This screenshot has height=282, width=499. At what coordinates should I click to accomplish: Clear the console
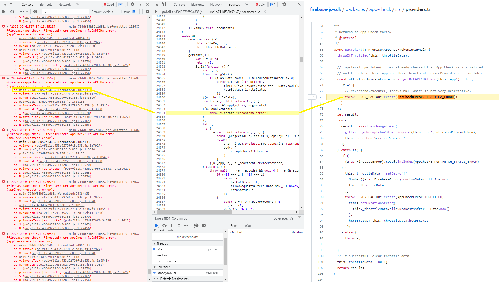click(12, 12)
